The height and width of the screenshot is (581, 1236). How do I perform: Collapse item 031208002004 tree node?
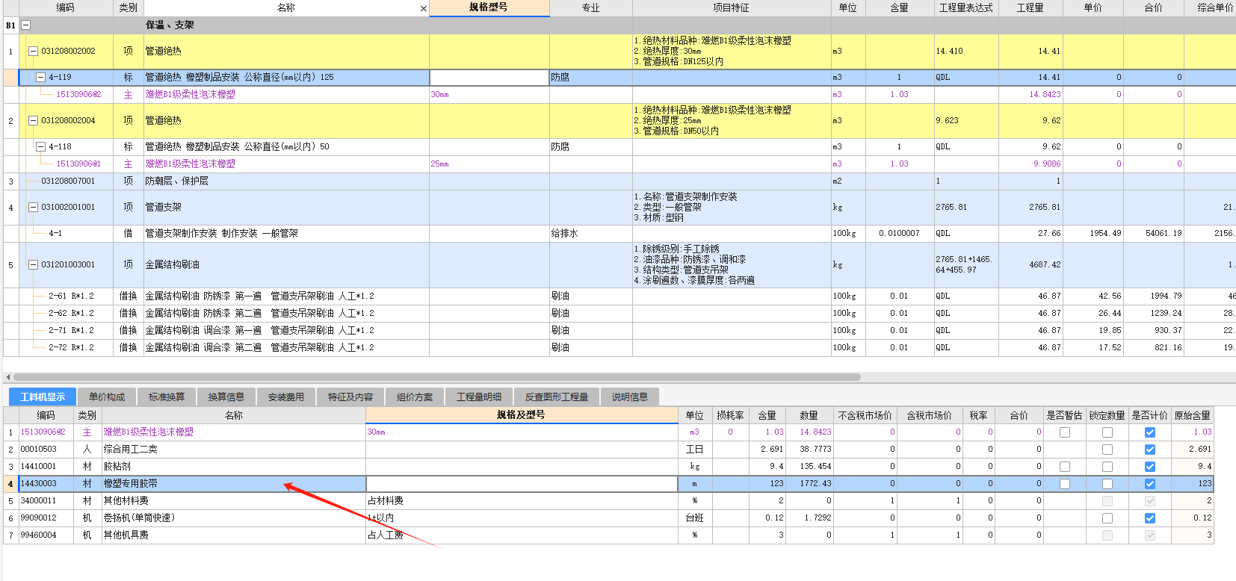33,120
